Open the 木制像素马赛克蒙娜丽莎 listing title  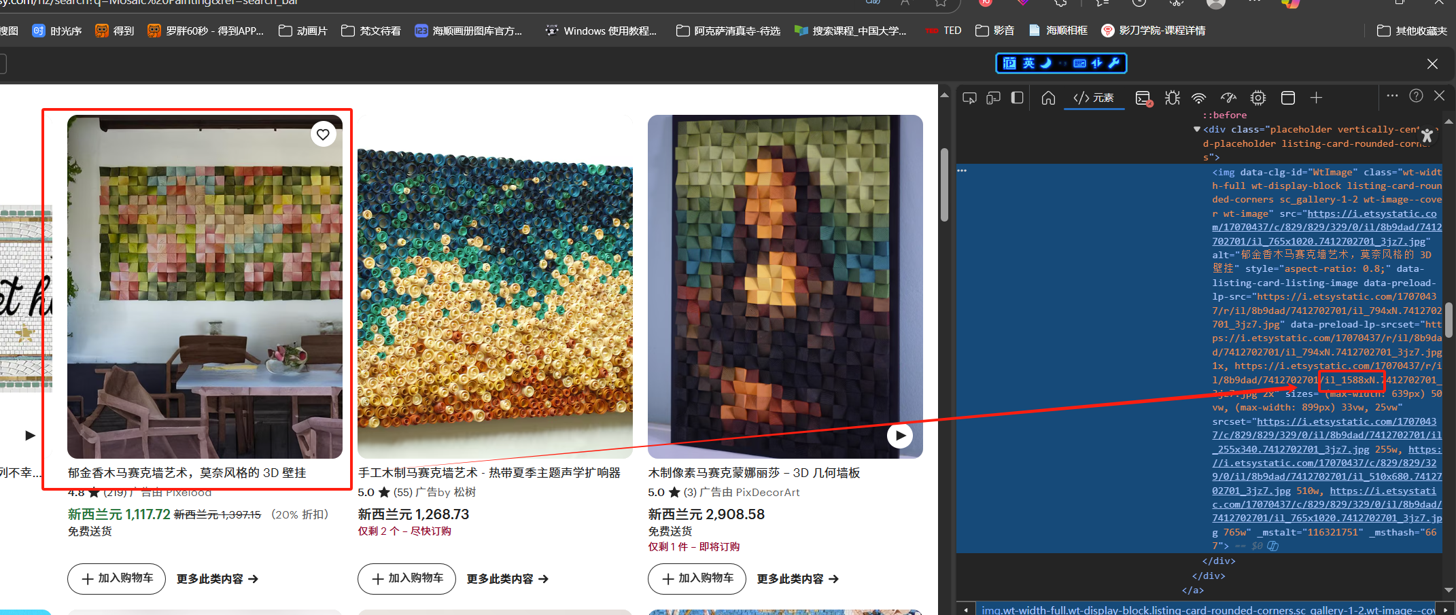click(x=755, y=473)
